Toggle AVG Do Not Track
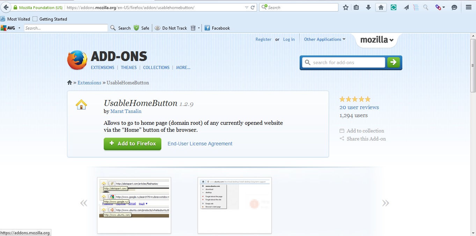The image size is (476, 236). point(171,28)
